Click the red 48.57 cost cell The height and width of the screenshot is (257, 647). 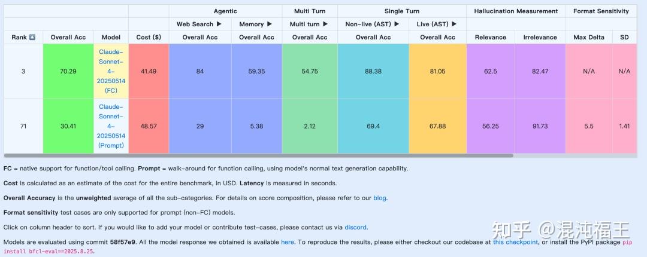[149, 126]
